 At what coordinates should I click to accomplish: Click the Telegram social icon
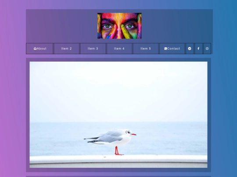[x=190, y=49]
